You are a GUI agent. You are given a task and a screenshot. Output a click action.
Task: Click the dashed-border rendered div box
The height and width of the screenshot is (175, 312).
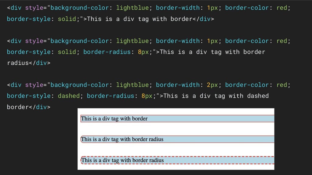click(177, 160)
